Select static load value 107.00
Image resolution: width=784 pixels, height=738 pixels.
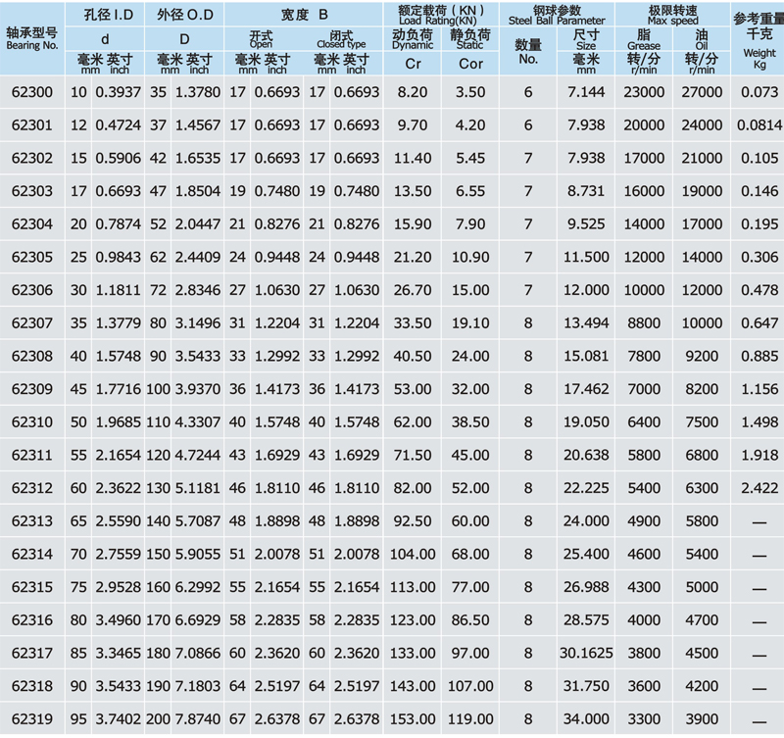471,686
